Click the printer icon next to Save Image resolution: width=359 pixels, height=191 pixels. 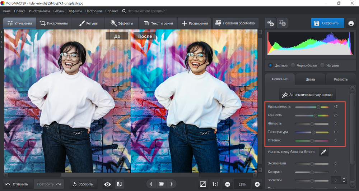tap(351, 23)
